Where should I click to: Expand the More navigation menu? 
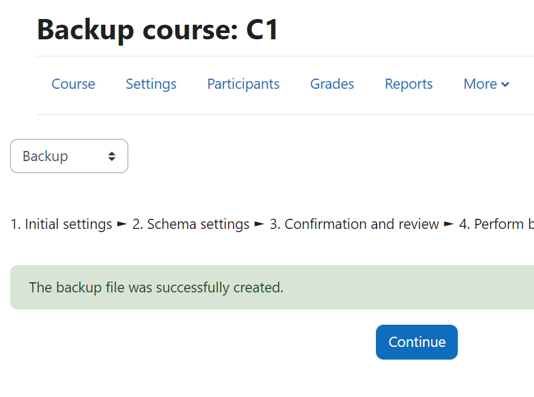coord(486,84)
